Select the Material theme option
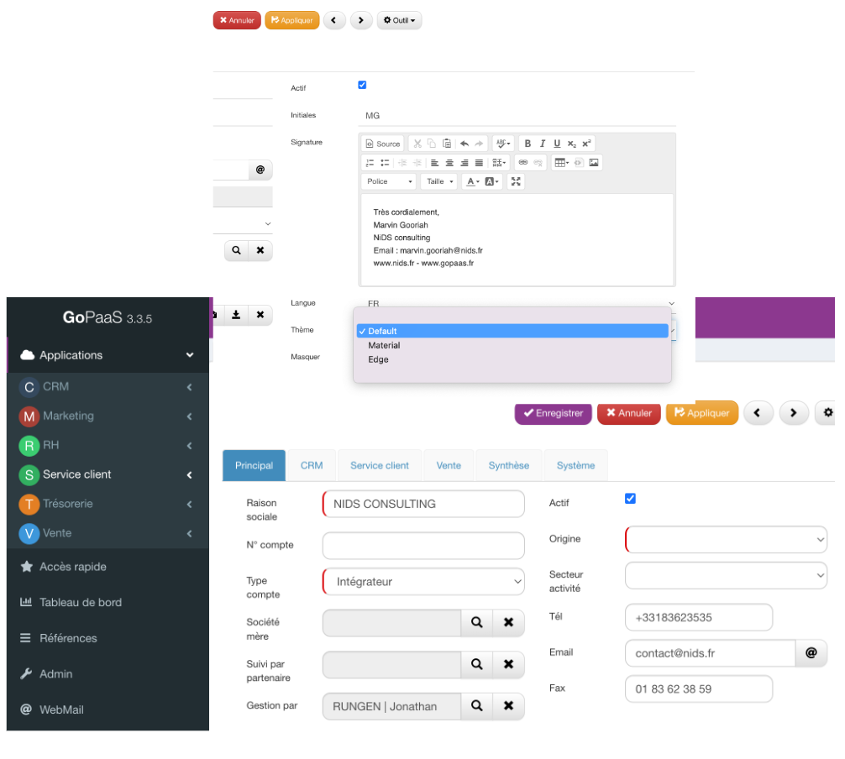The width and height of the screenshot is (845, 759). (x=384, y=345)
